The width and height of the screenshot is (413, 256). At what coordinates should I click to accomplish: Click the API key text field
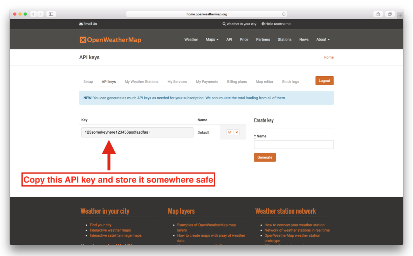[137, 132]
